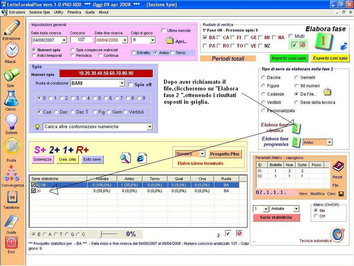Open the Tabellone 90 icon
Image resolution: width=354 pixels, height=266 pixels.
click(12, 197)
